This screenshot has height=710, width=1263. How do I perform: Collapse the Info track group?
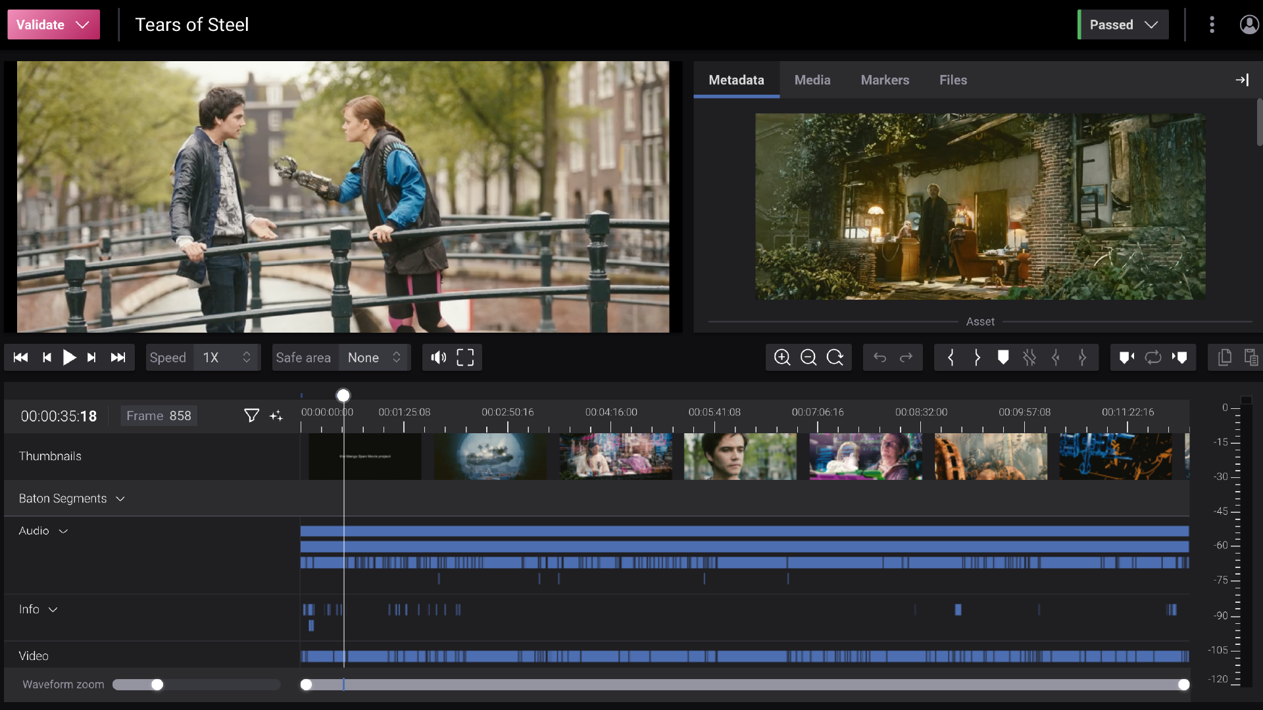point(53,610)
